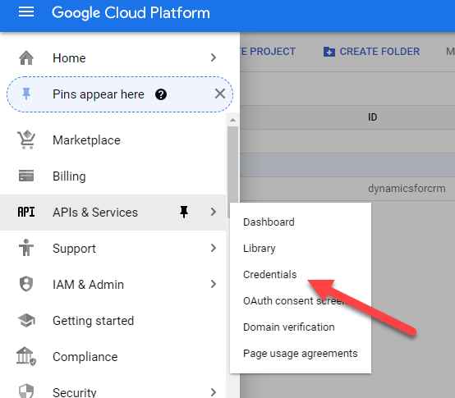Click the ID column header
Screen dimensions: 455x398
(372, 117)
